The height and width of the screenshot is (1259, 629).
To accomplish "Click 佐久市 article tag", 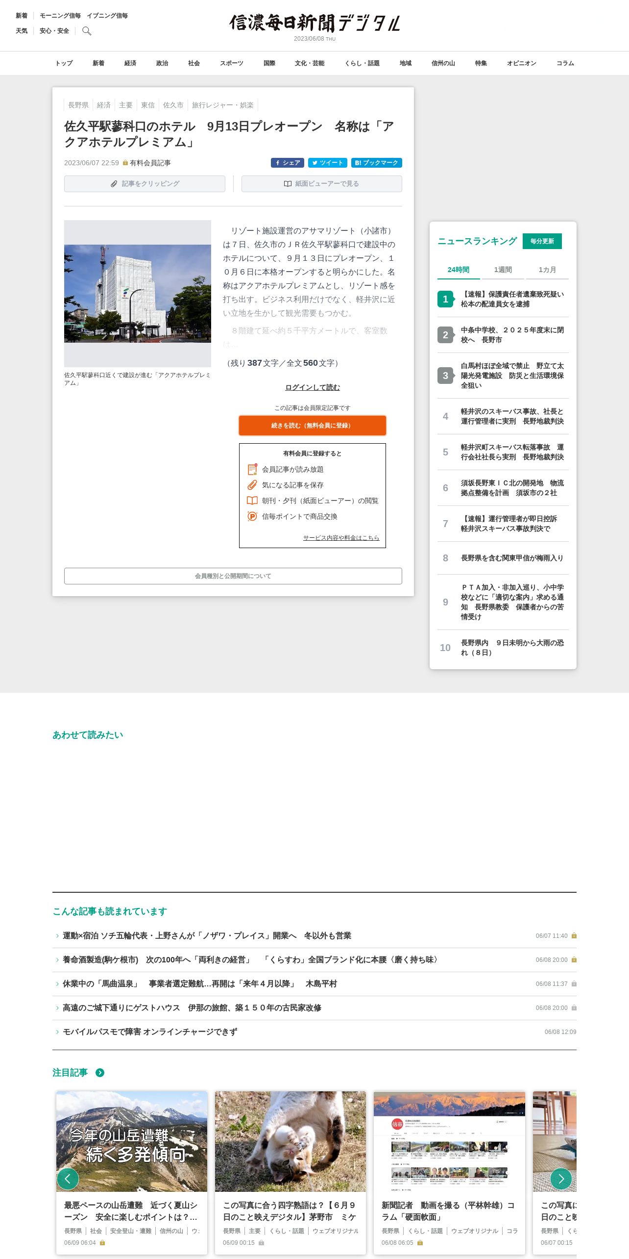I will (173, 105).
